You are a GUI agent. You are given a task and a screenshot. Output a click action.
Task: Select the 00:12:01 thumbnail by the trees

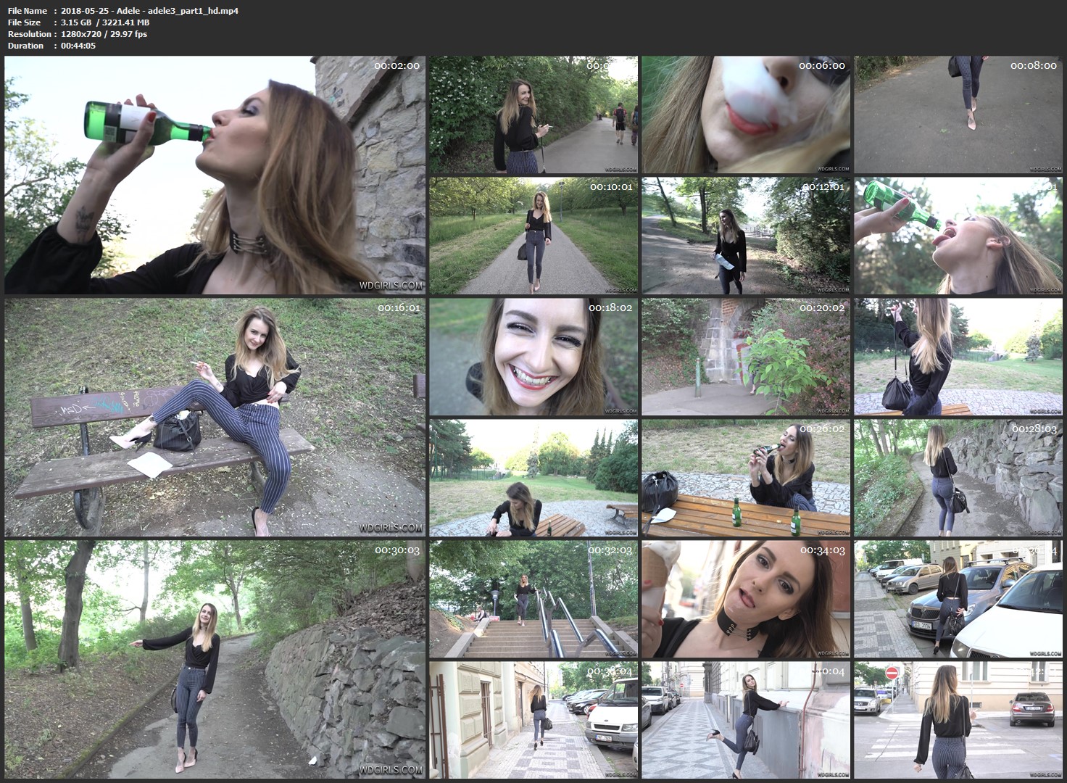[745, 236]
